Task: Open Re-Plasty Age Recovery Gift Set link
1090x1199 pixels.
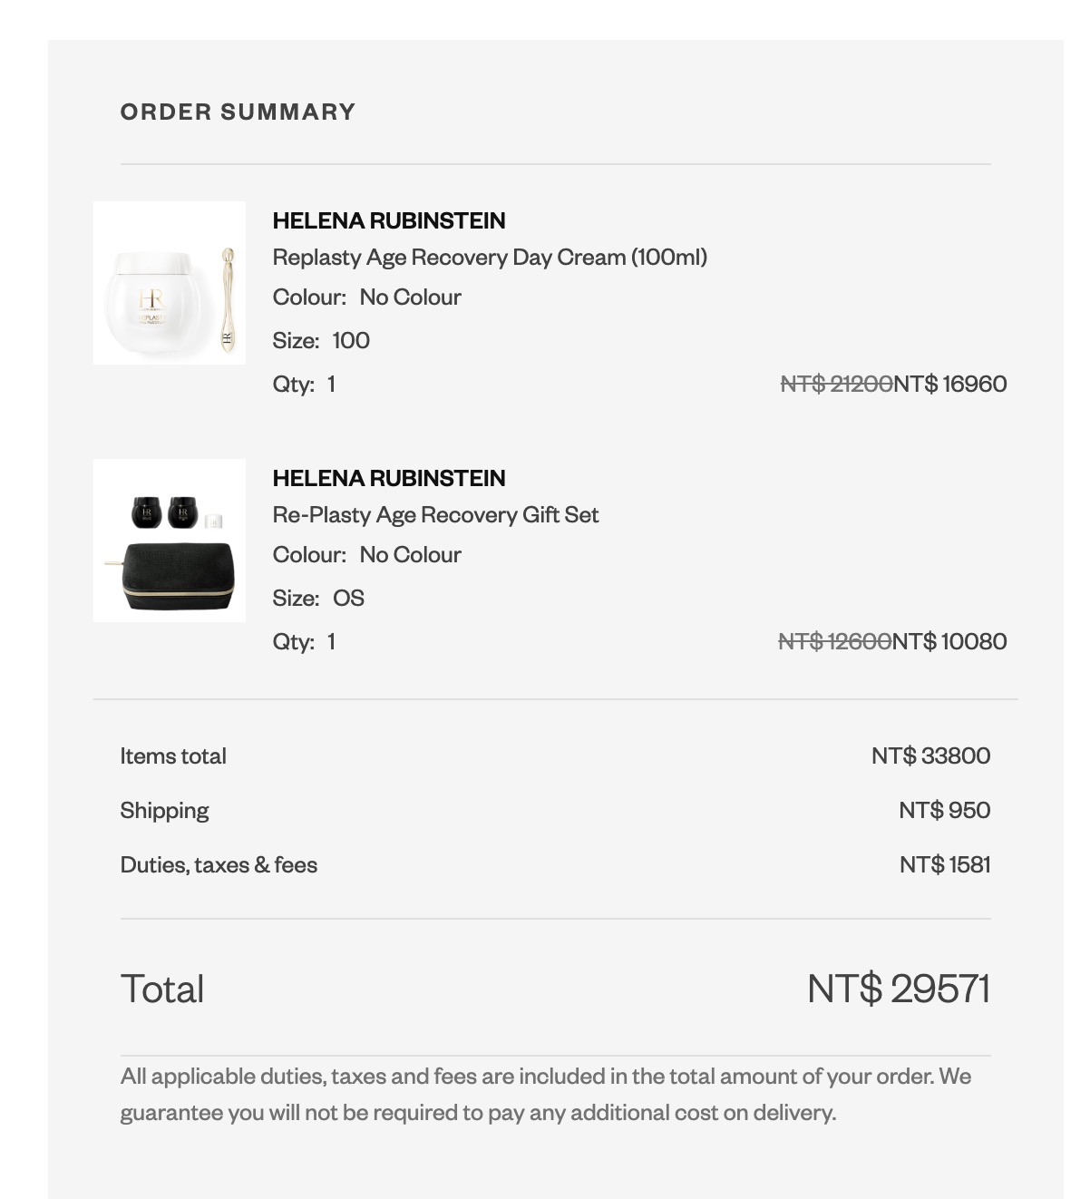Action: coord(435,515)
